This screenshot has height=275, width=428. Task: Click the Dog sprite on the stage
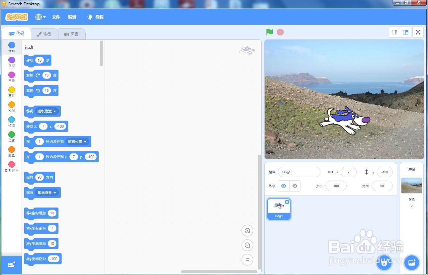[344, 120]
